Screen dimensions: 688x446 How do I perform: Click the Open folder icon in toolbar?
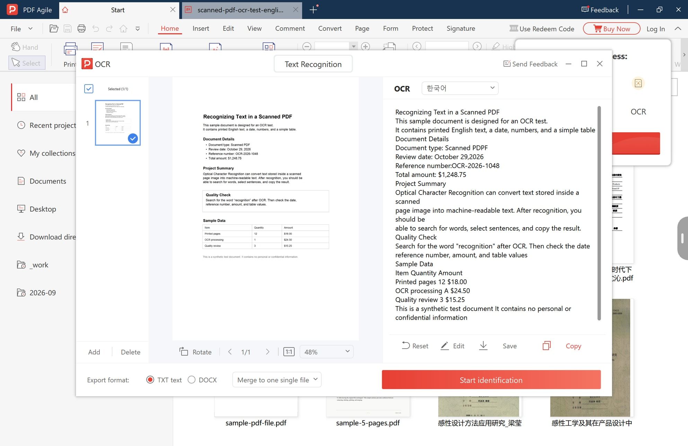pos(54,29)
